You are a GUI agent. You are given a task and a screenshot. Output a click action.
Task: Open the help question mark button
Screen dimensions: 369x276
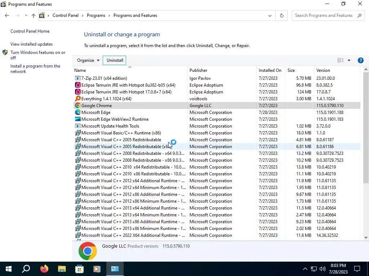(360, 60)
